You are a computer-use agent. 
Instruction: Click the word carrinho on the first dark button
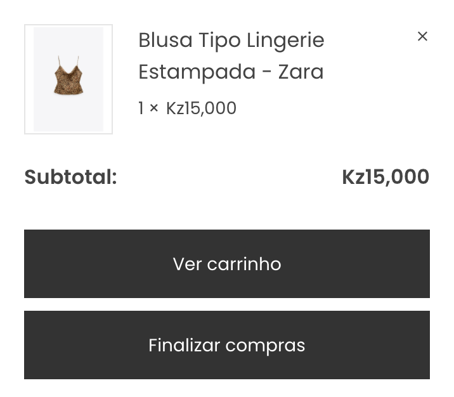pos(243,264)
